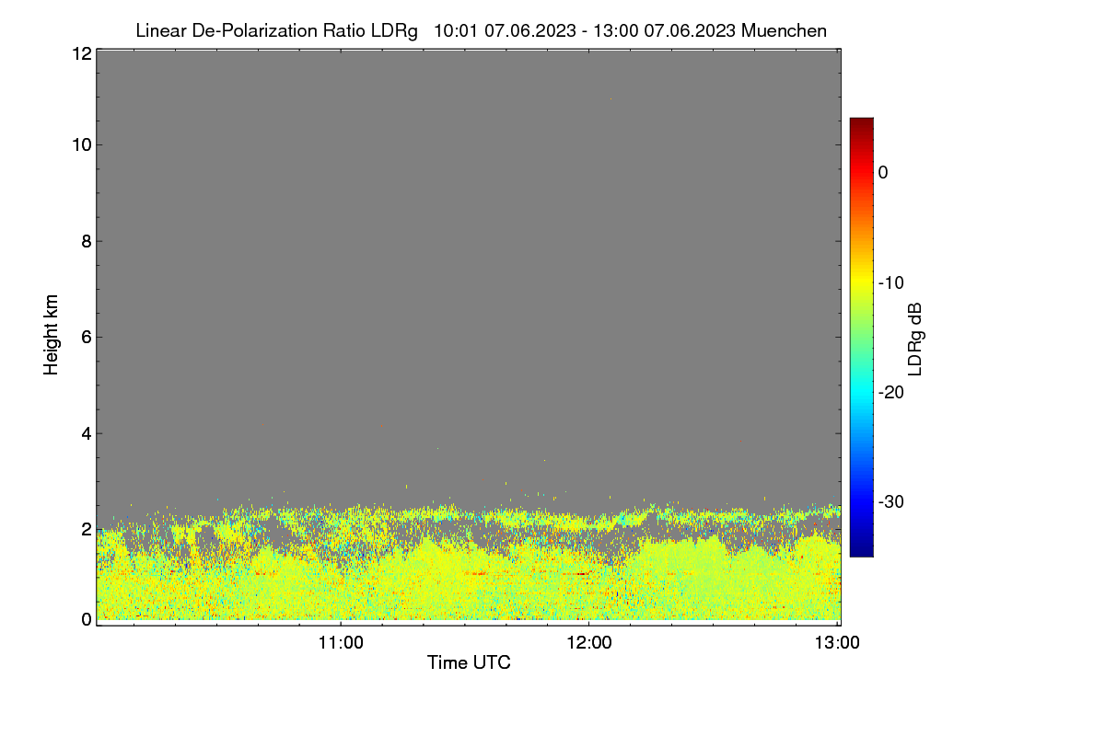Click 'Linear De-Polarization Ratio LDRg' title text
This screenshot has width=1105, height=736.
point(276,31)
